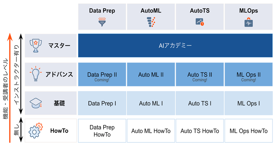Open the AIアカデミー banner
276x146 pixels.
click(x=175, y=46)
